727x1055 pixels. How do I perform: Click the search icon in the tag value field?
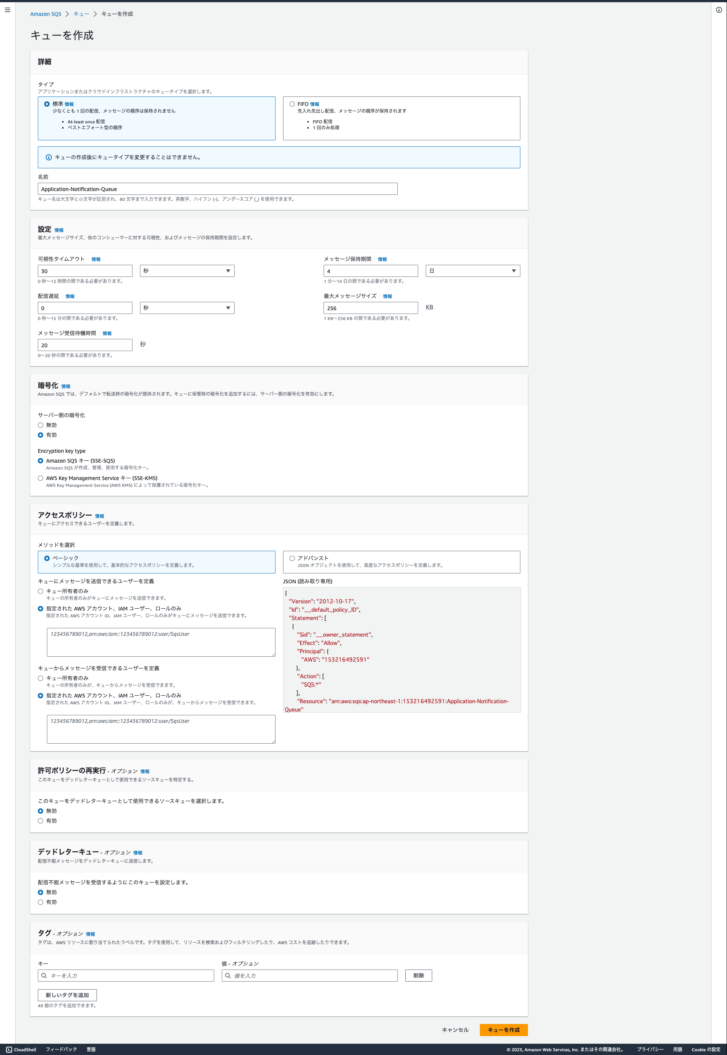pos(228,975)
